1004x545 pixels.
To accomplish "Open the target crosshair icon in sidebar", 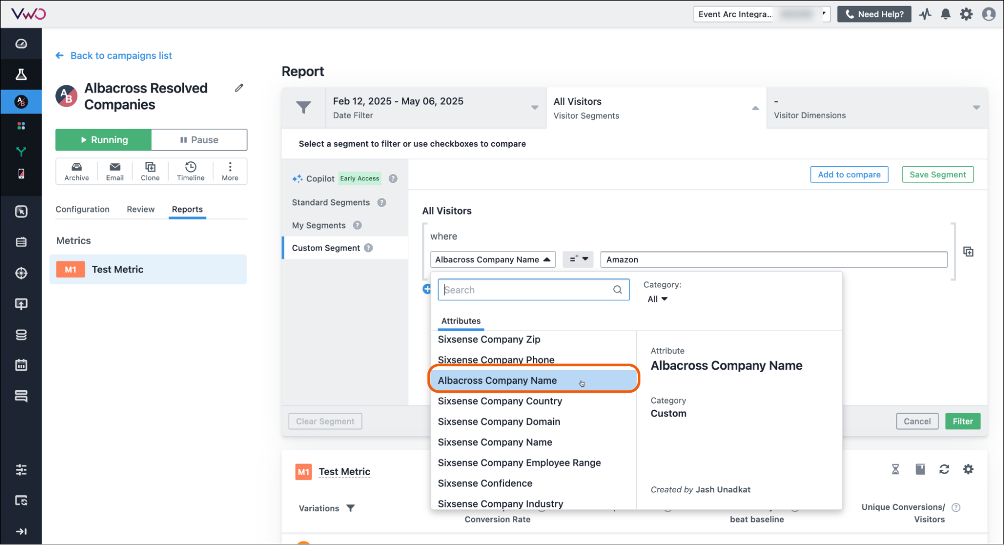I will [x=21, y=273].
